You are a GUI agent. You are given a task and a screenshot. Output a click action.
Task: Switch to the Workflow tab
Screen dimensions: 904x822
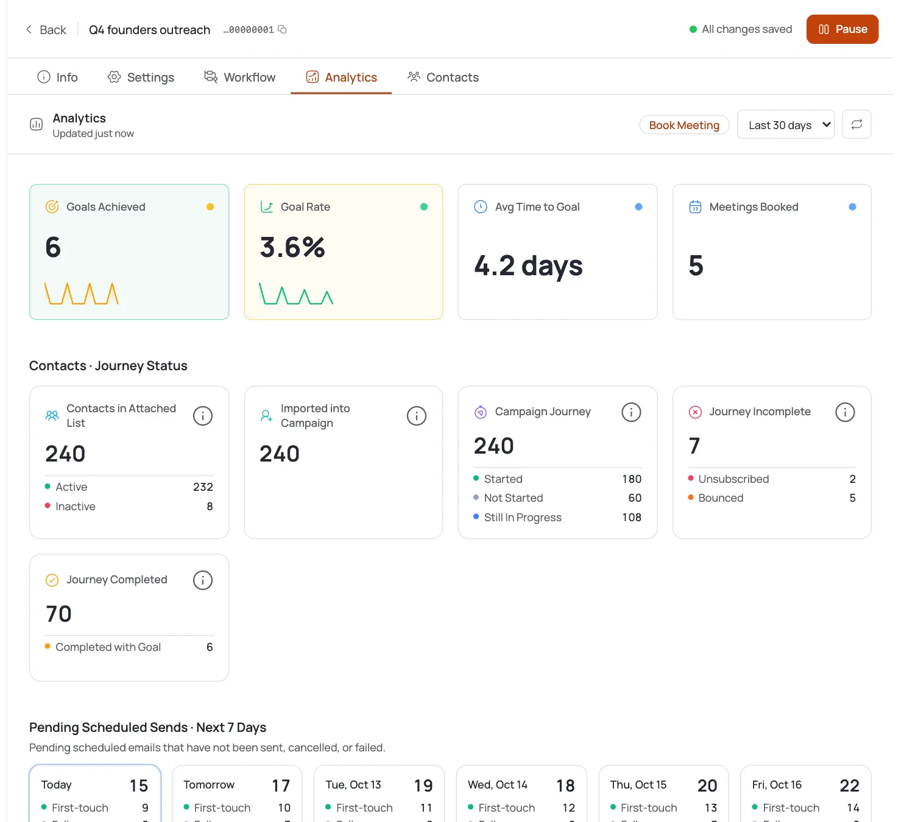[239, 77]
